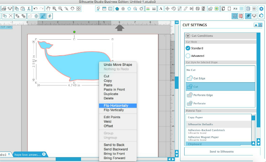The image size is (266, 162).
Task: Click the Print icon in toolbar
Action: tap(4, 9)
